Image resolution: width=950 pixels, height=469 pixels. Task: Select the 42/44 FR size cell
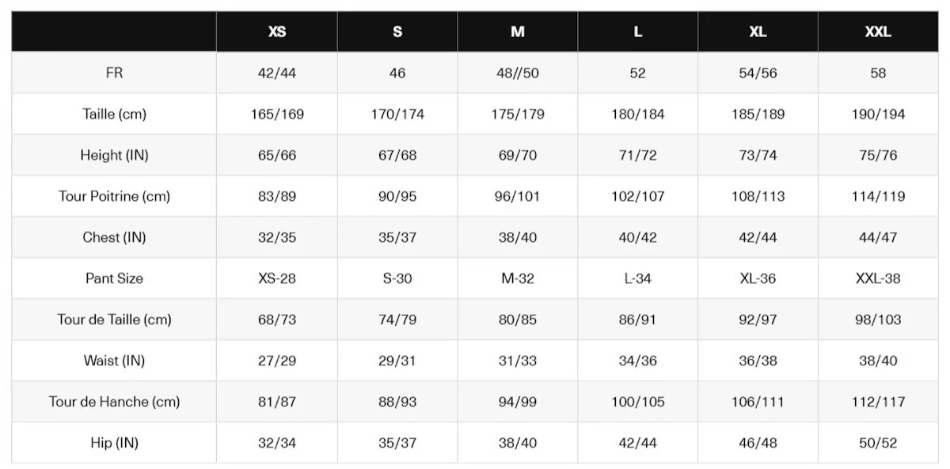[277, 73]
